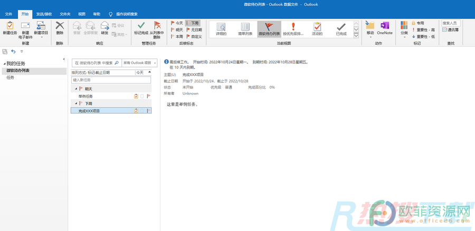The width and height of the screenshot is (475, 231).
Task: Select the 完成XXX项目 task row
Action: pos(111,111)
